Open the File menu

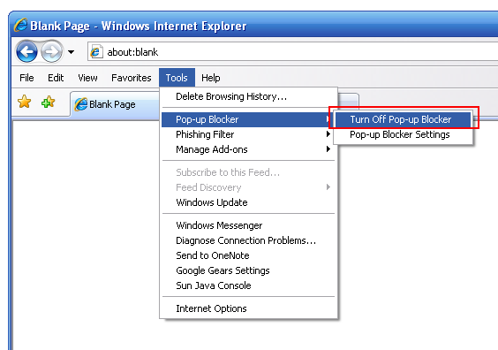pyautogui.click(x=26, y=78)
